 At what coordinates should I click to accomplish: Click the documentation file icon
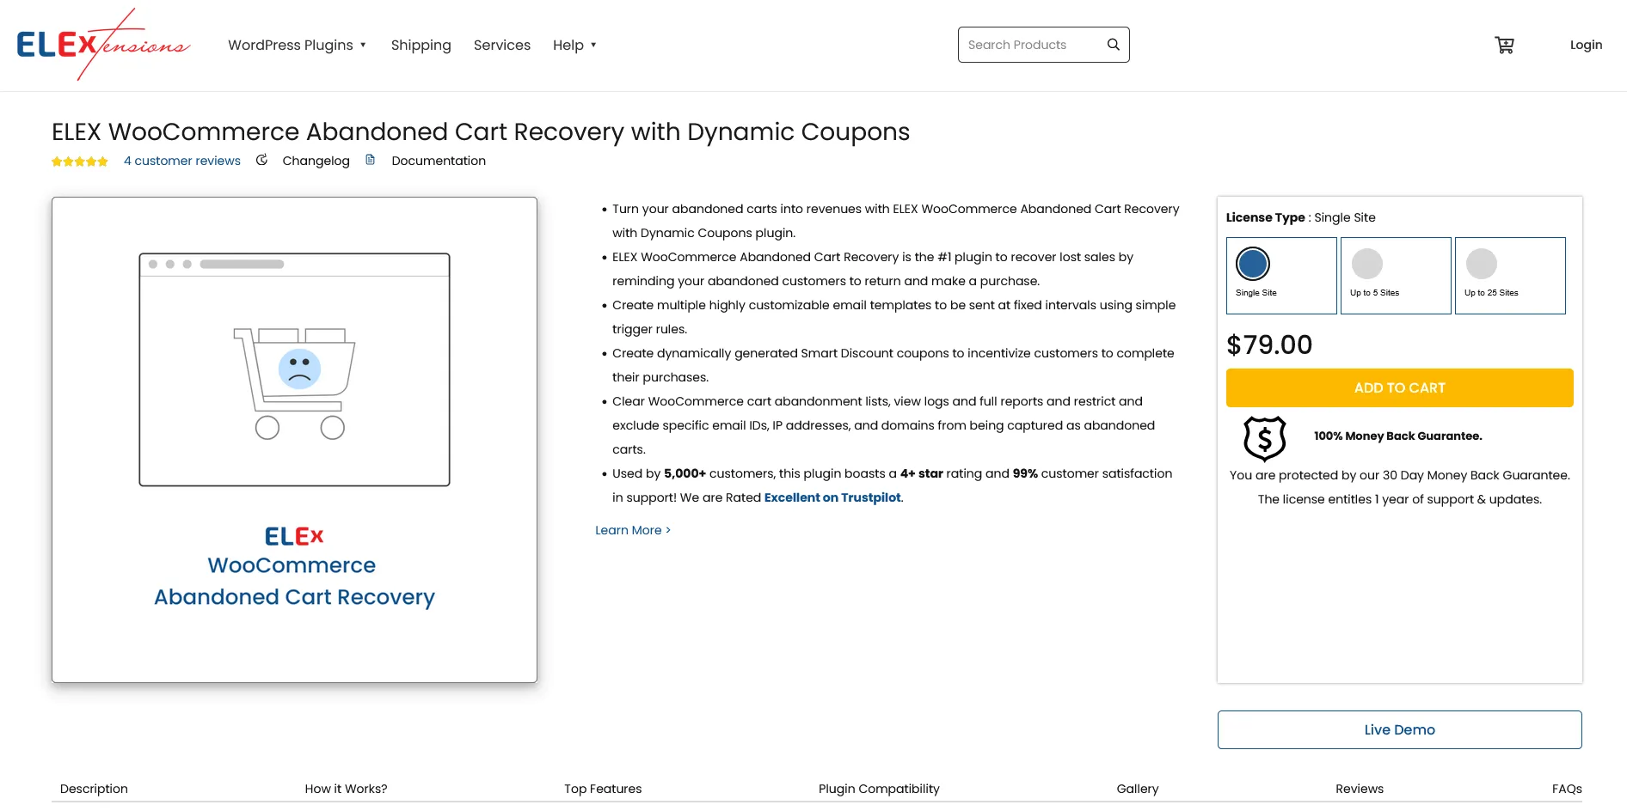click(x=371, y=160)
